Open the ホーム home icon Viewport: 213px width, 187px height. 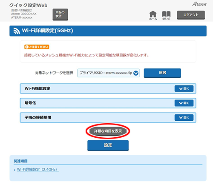153,15
